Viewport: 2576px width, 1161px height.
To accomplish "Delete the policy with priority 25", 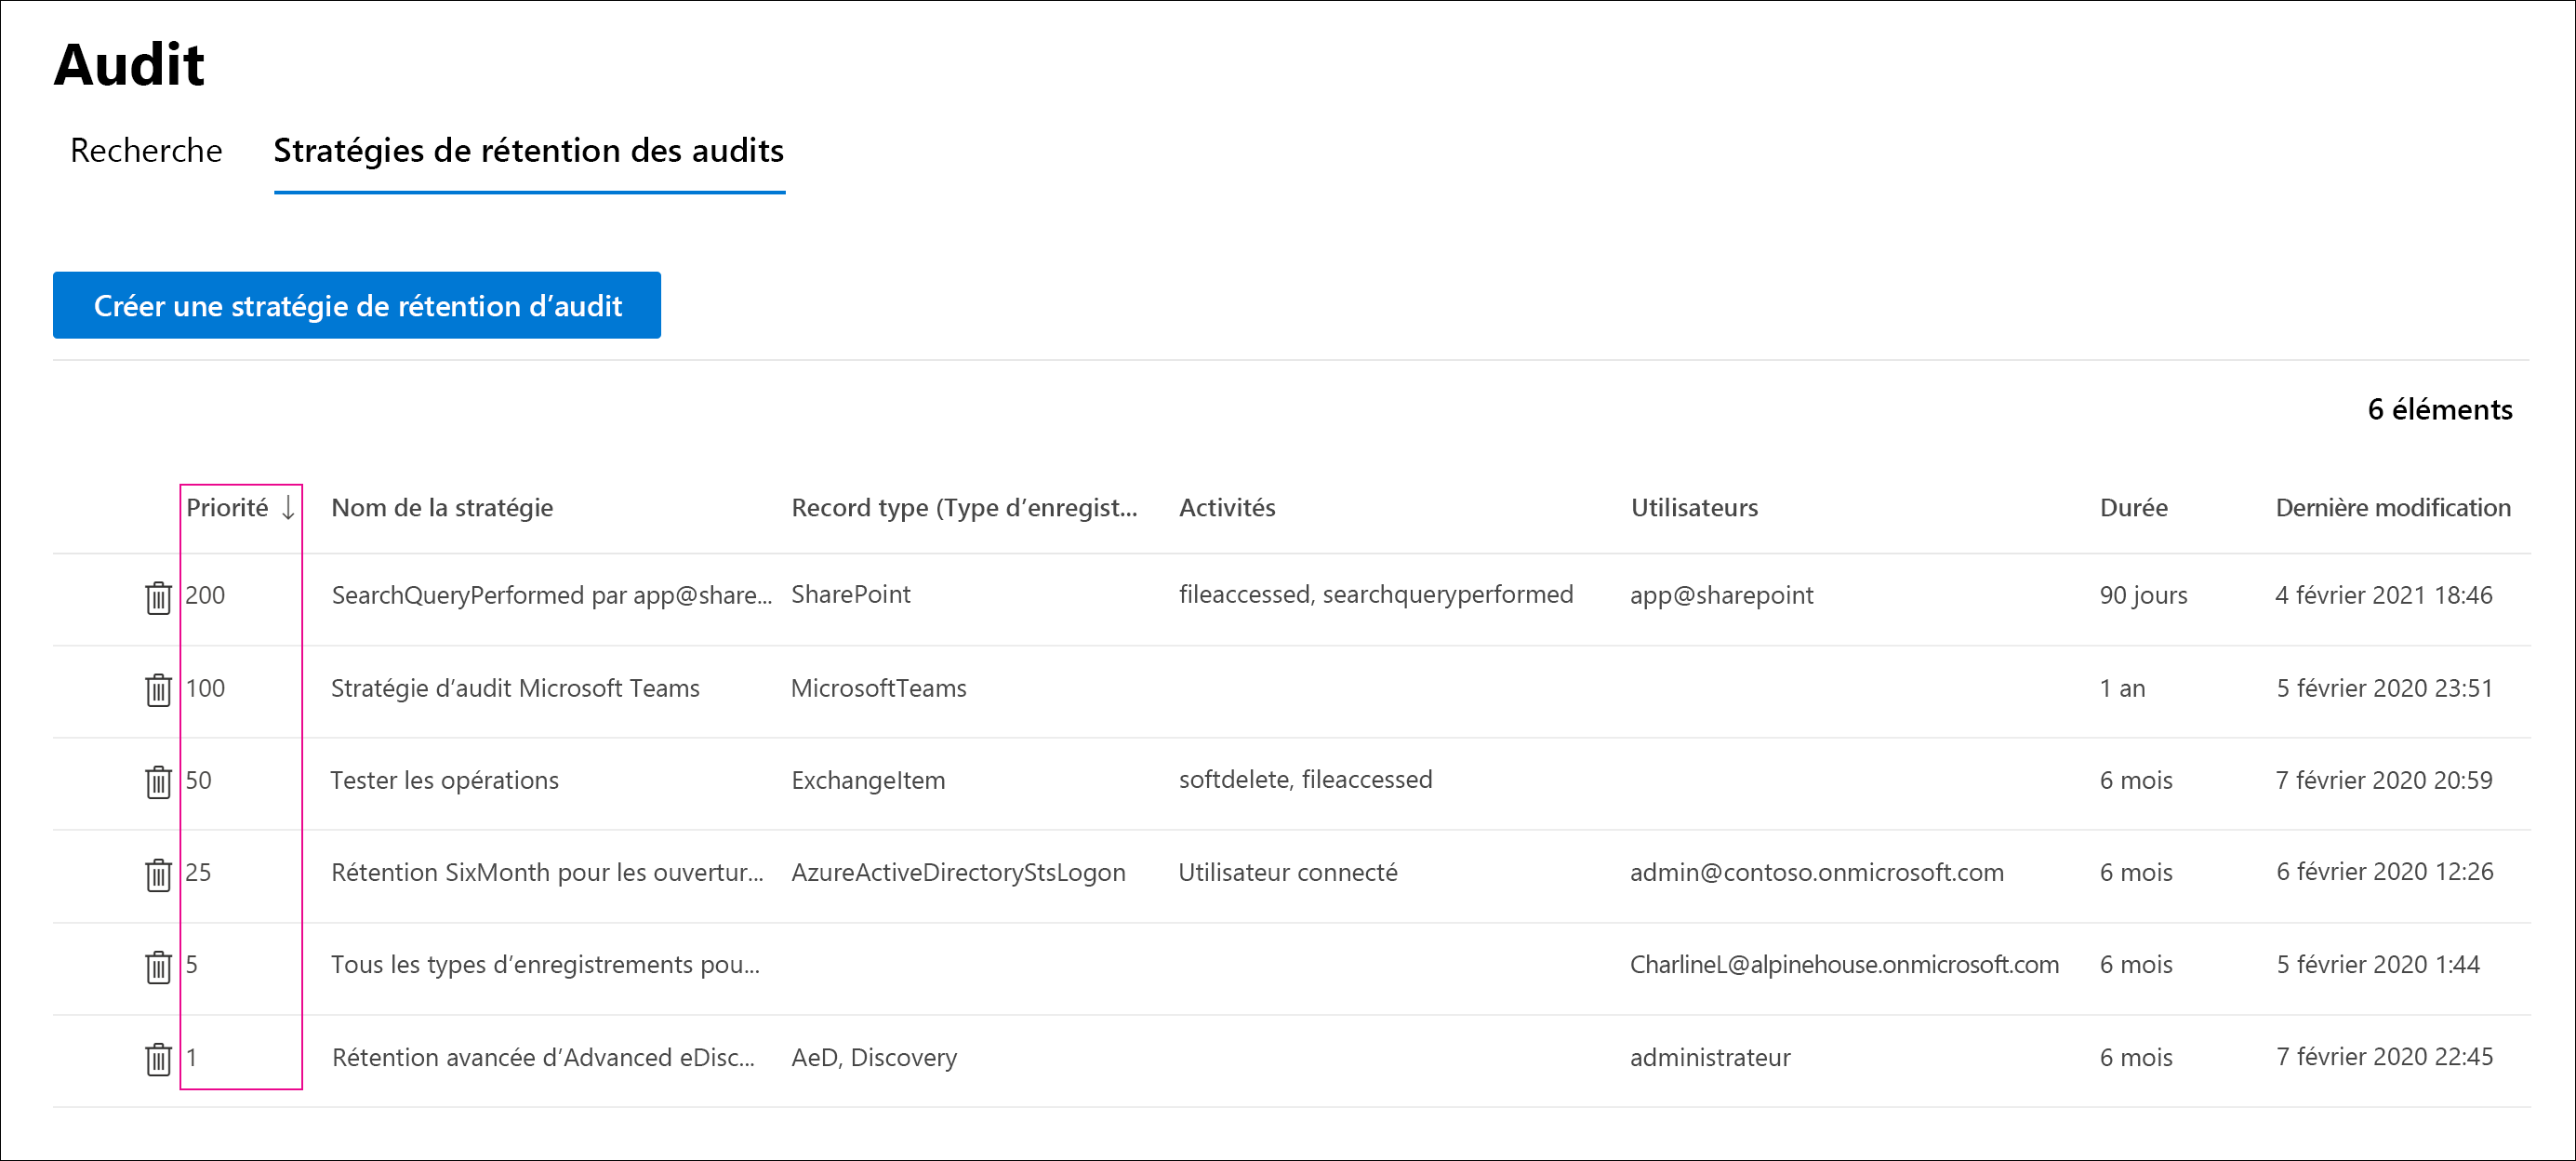I will (158, 874).
